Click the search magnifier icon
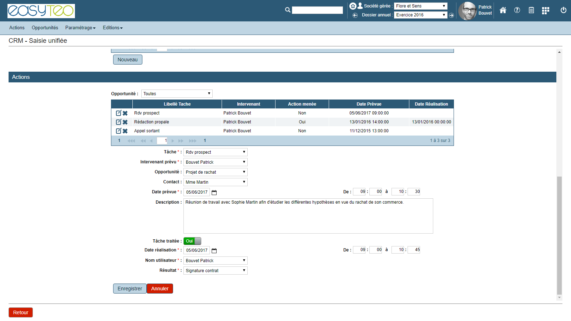Image resolution: width=571 pixels, height=321 pixels. (x=288, y=10)
